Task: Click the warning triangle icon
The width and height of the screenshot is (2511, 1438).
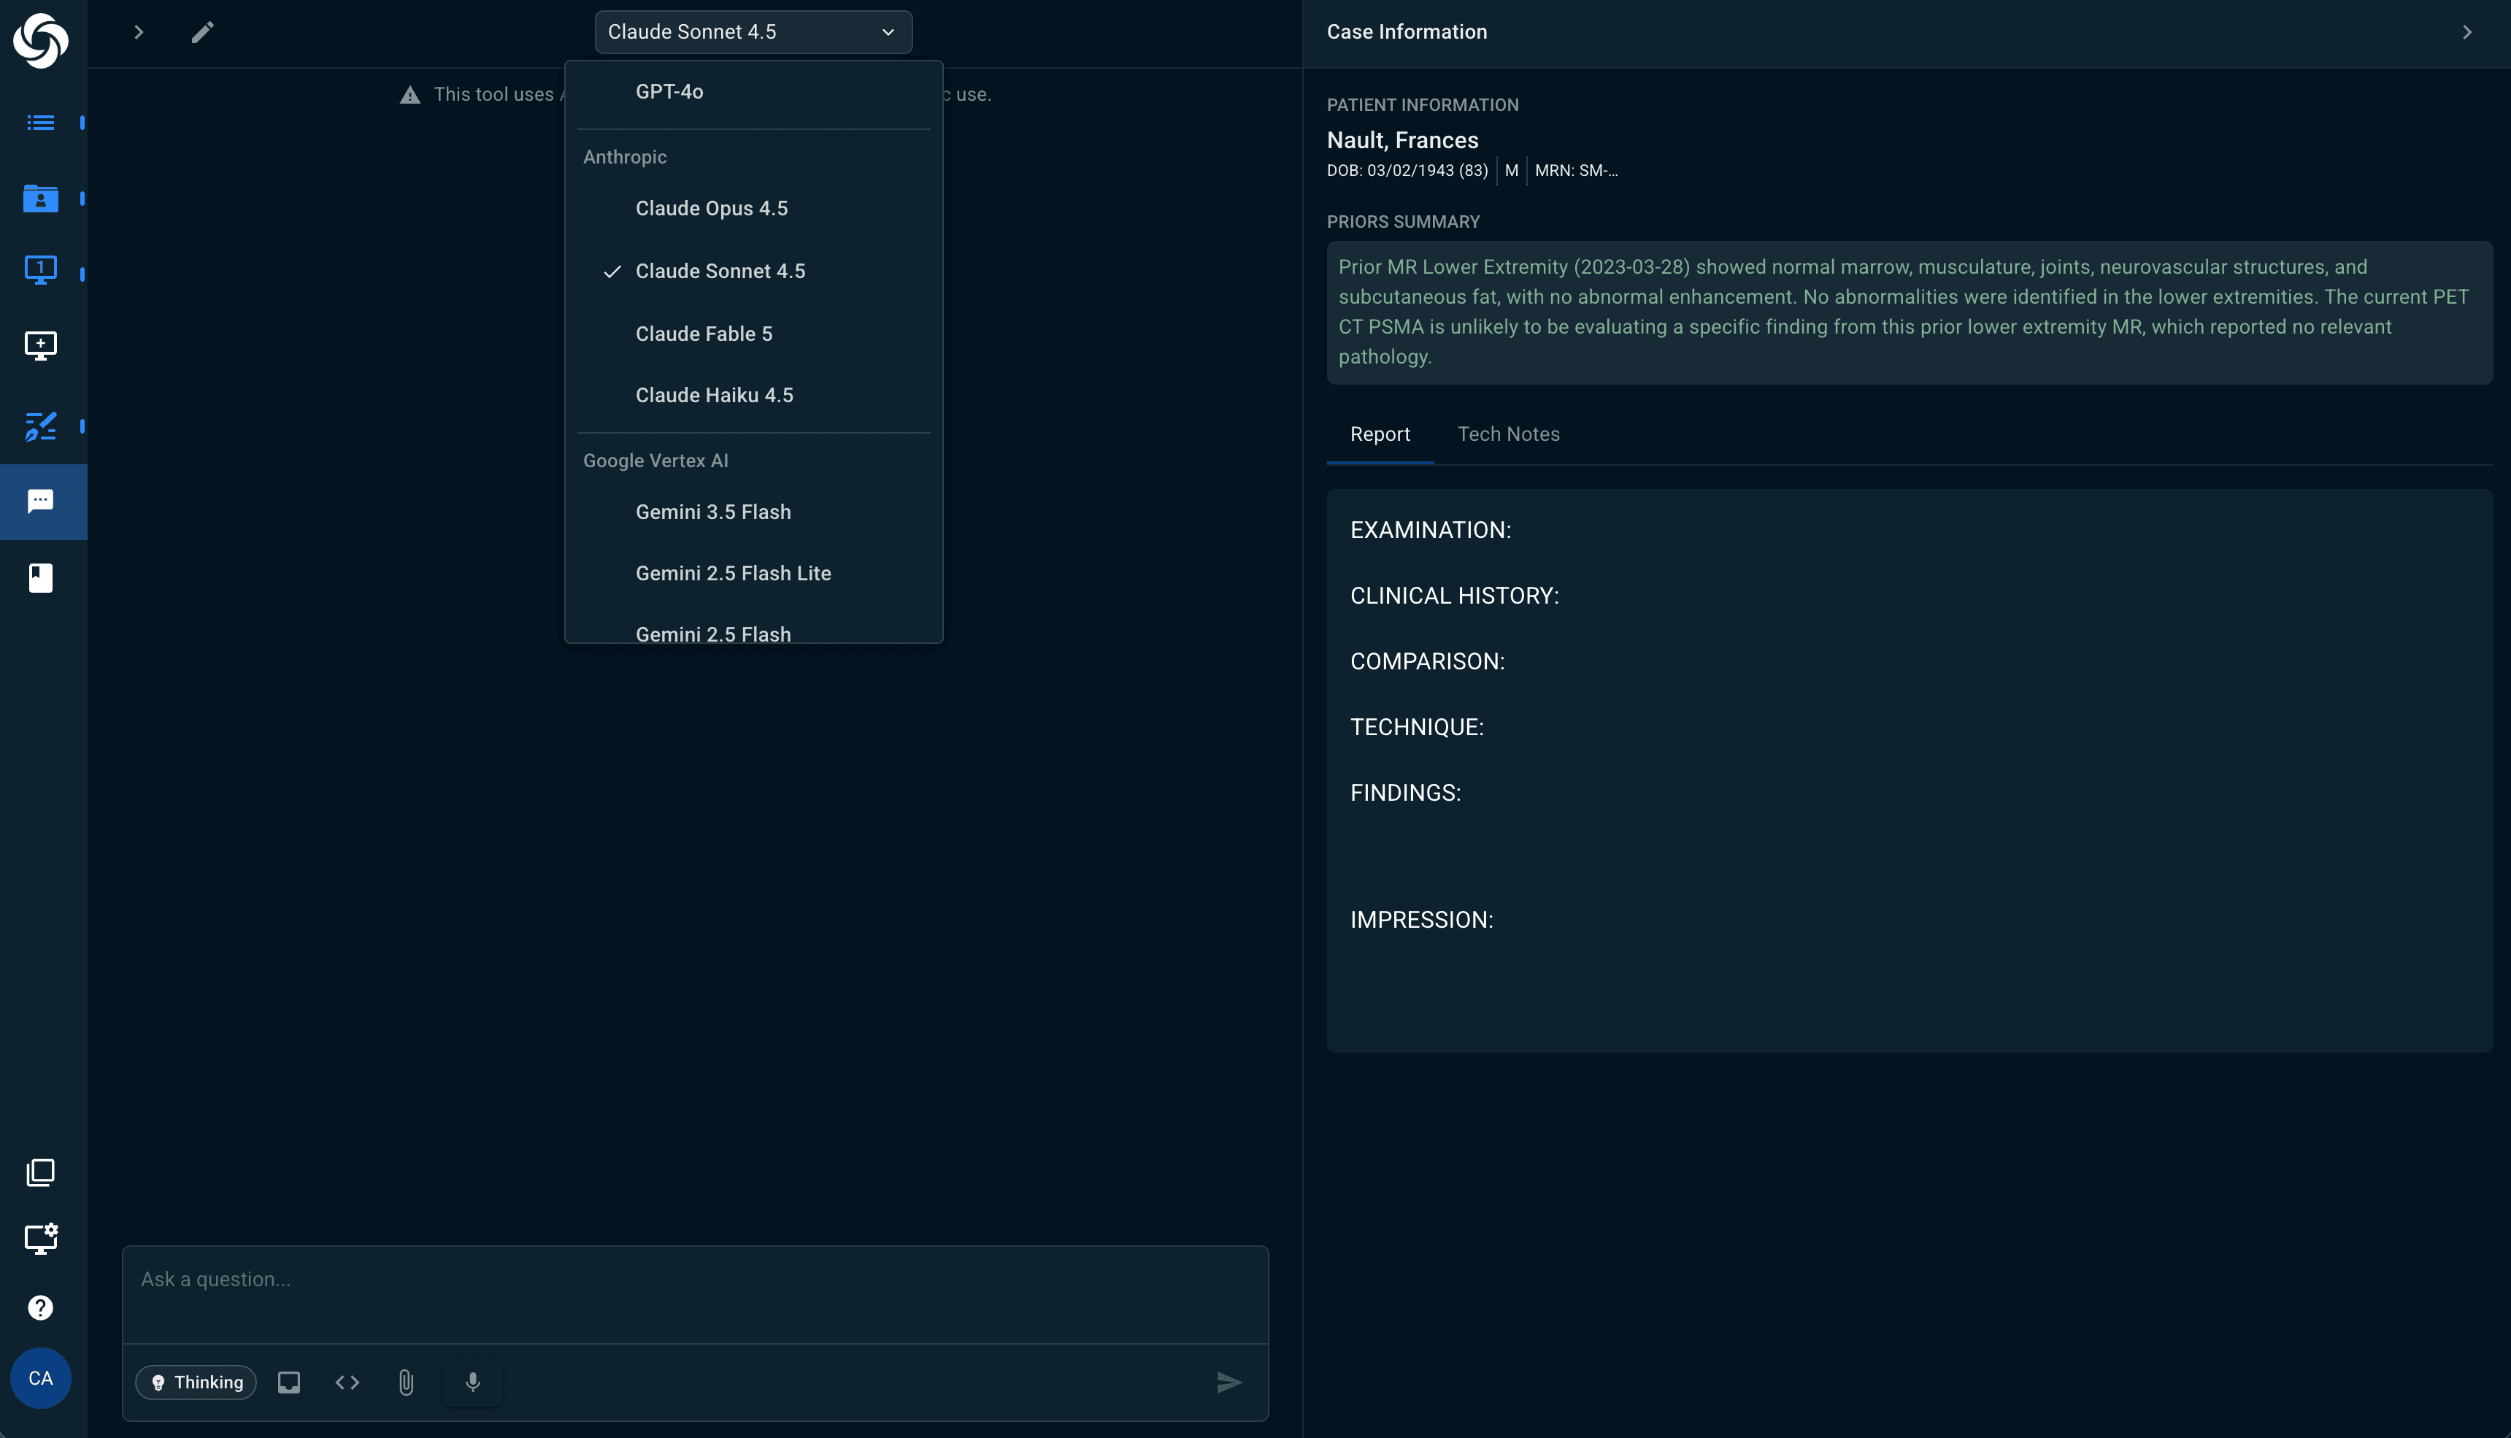Action: point(409,95)
